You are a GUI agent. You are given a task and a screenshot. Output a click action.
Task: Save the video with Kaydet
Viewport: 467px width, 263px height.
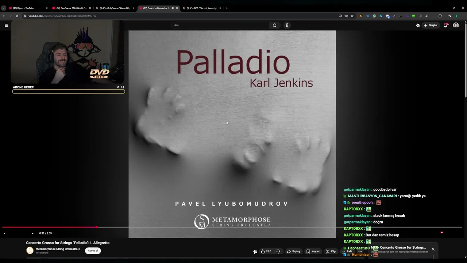point(313,251)
